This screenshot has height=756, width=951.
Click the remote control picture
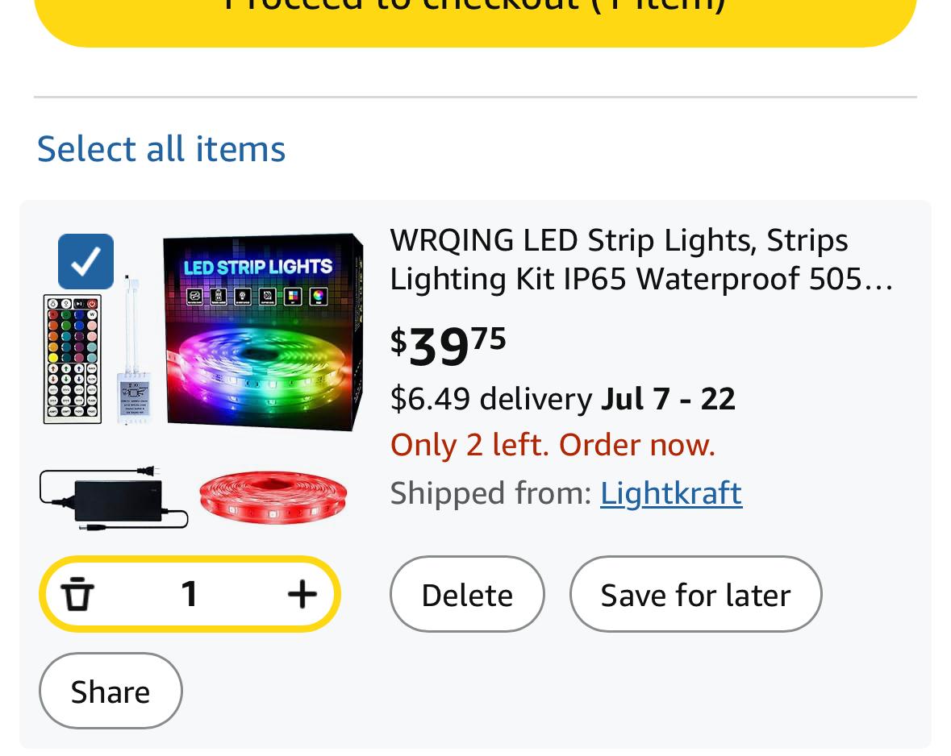[x=73, y=359]
